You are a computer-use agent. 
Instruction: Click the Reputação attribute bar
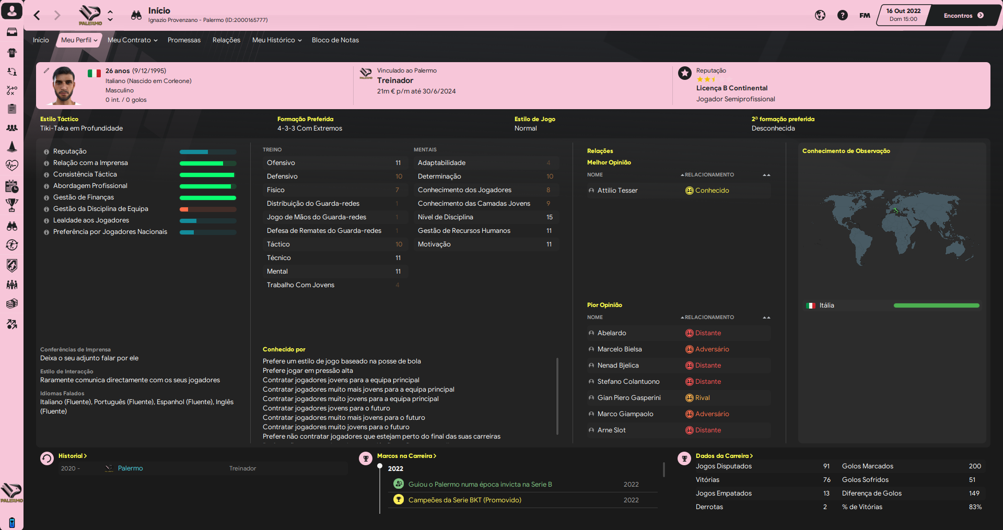click(208, 152)
